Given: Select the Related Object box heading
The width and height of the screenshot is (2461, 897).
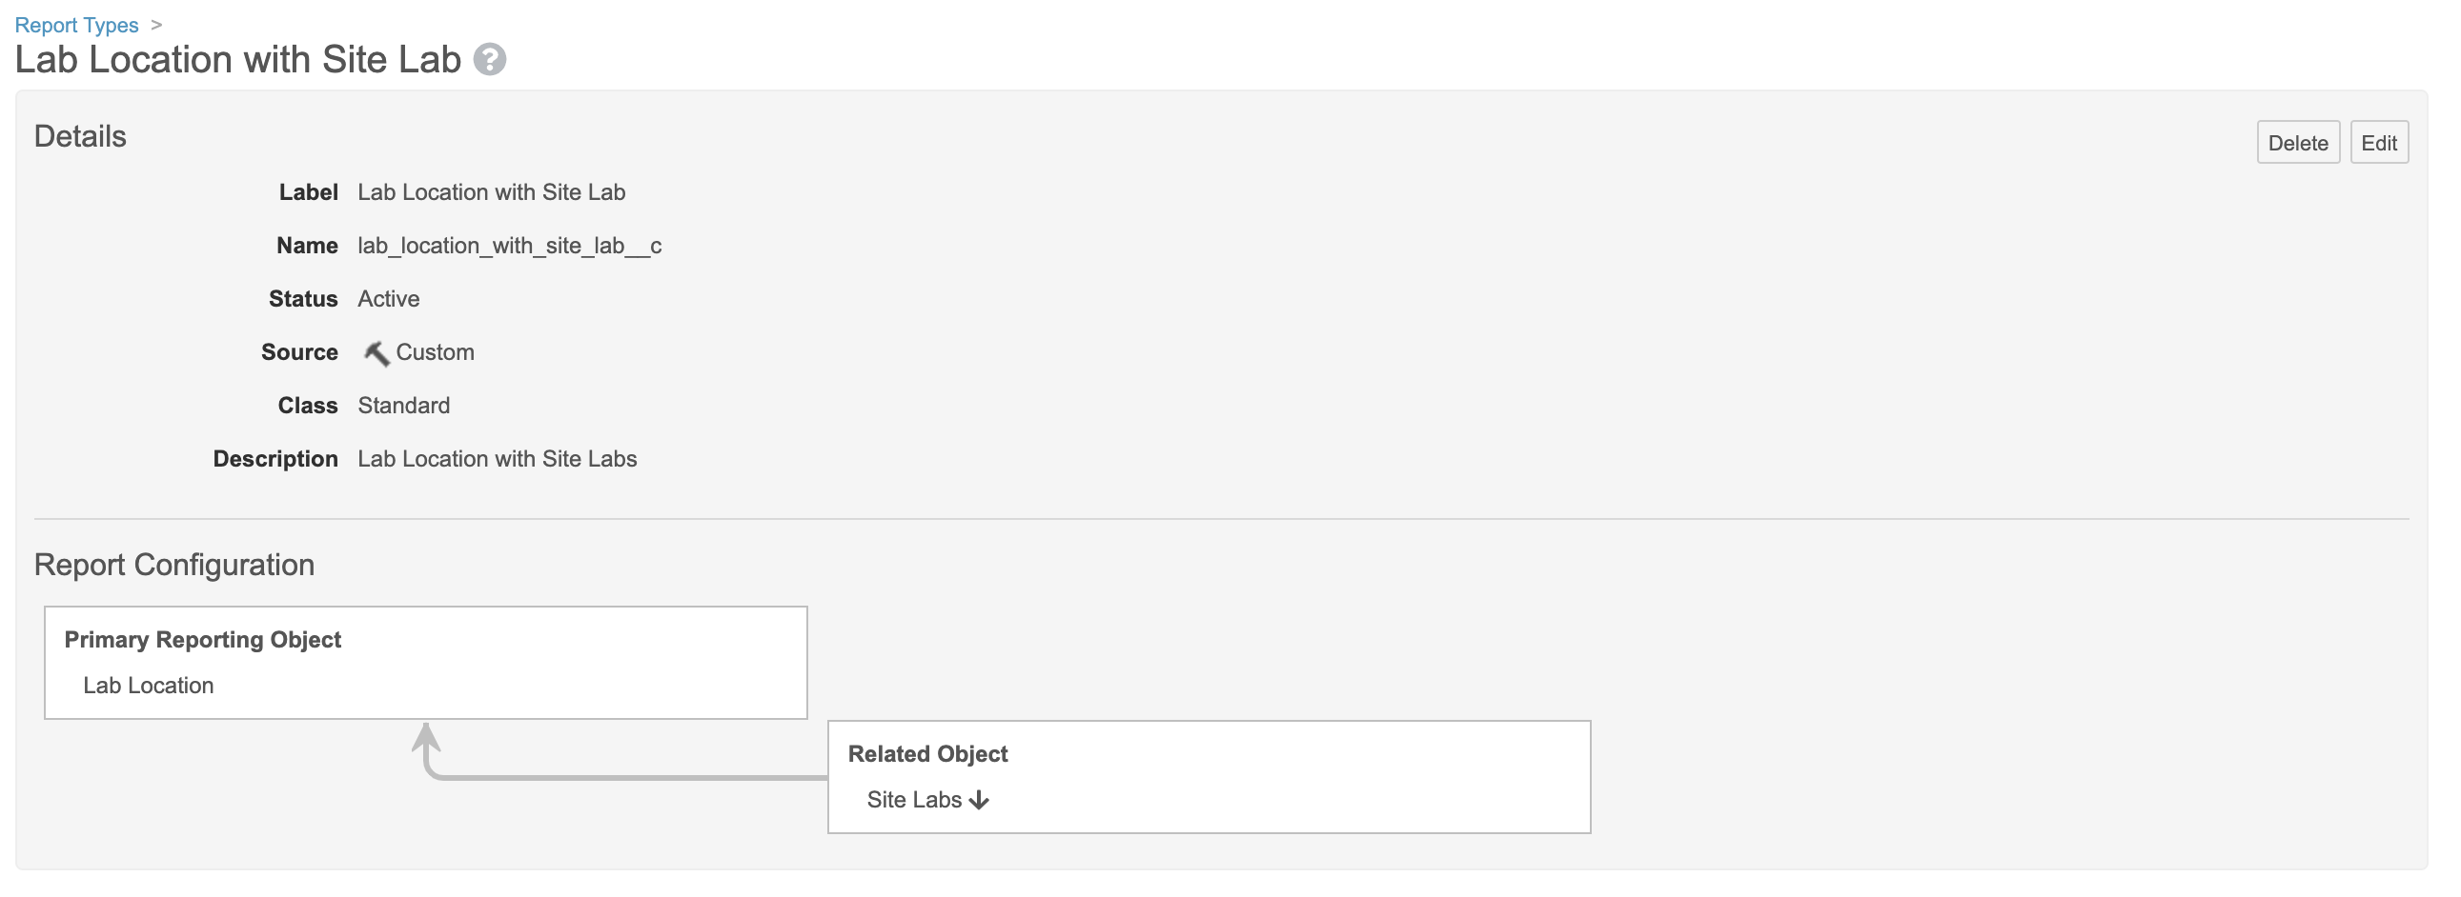Looking at the screenshot, I should pyautogui.click(x=927, y=754).
